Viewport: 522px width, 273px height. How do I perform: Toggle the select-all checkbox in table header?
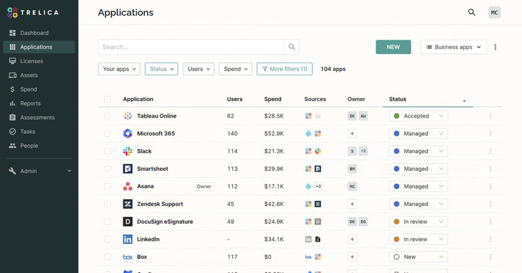pyautogui.click(x=107, y=99)
